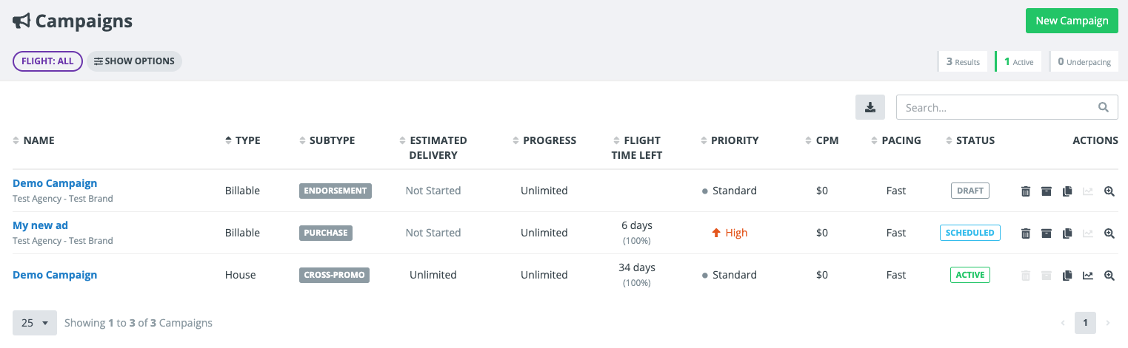Toggle SHOW OPTIONS filter panel

(134, 61)
